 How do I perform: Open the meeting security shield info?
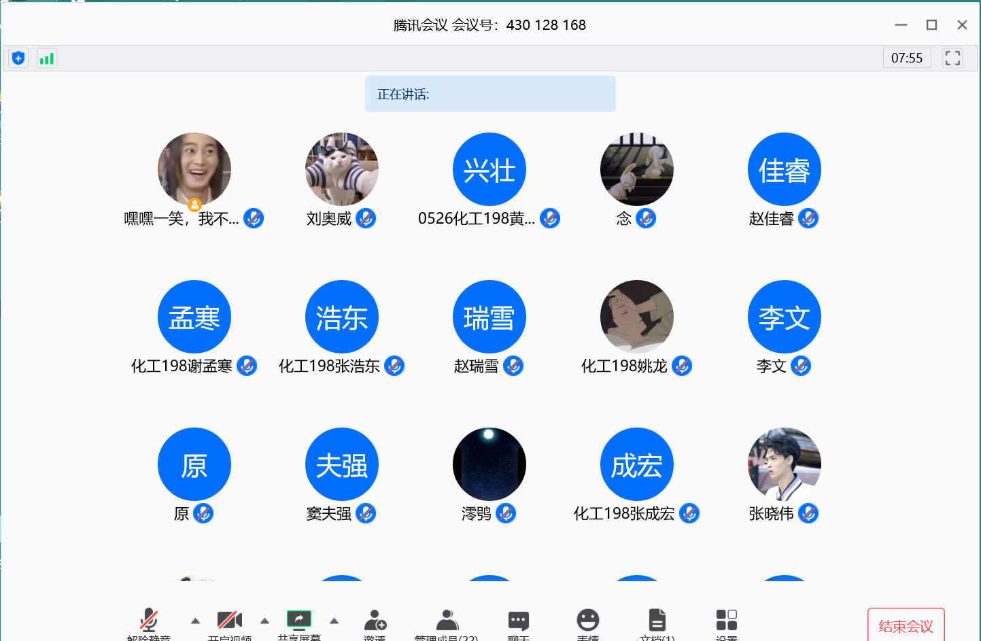(x=18, y=58)
